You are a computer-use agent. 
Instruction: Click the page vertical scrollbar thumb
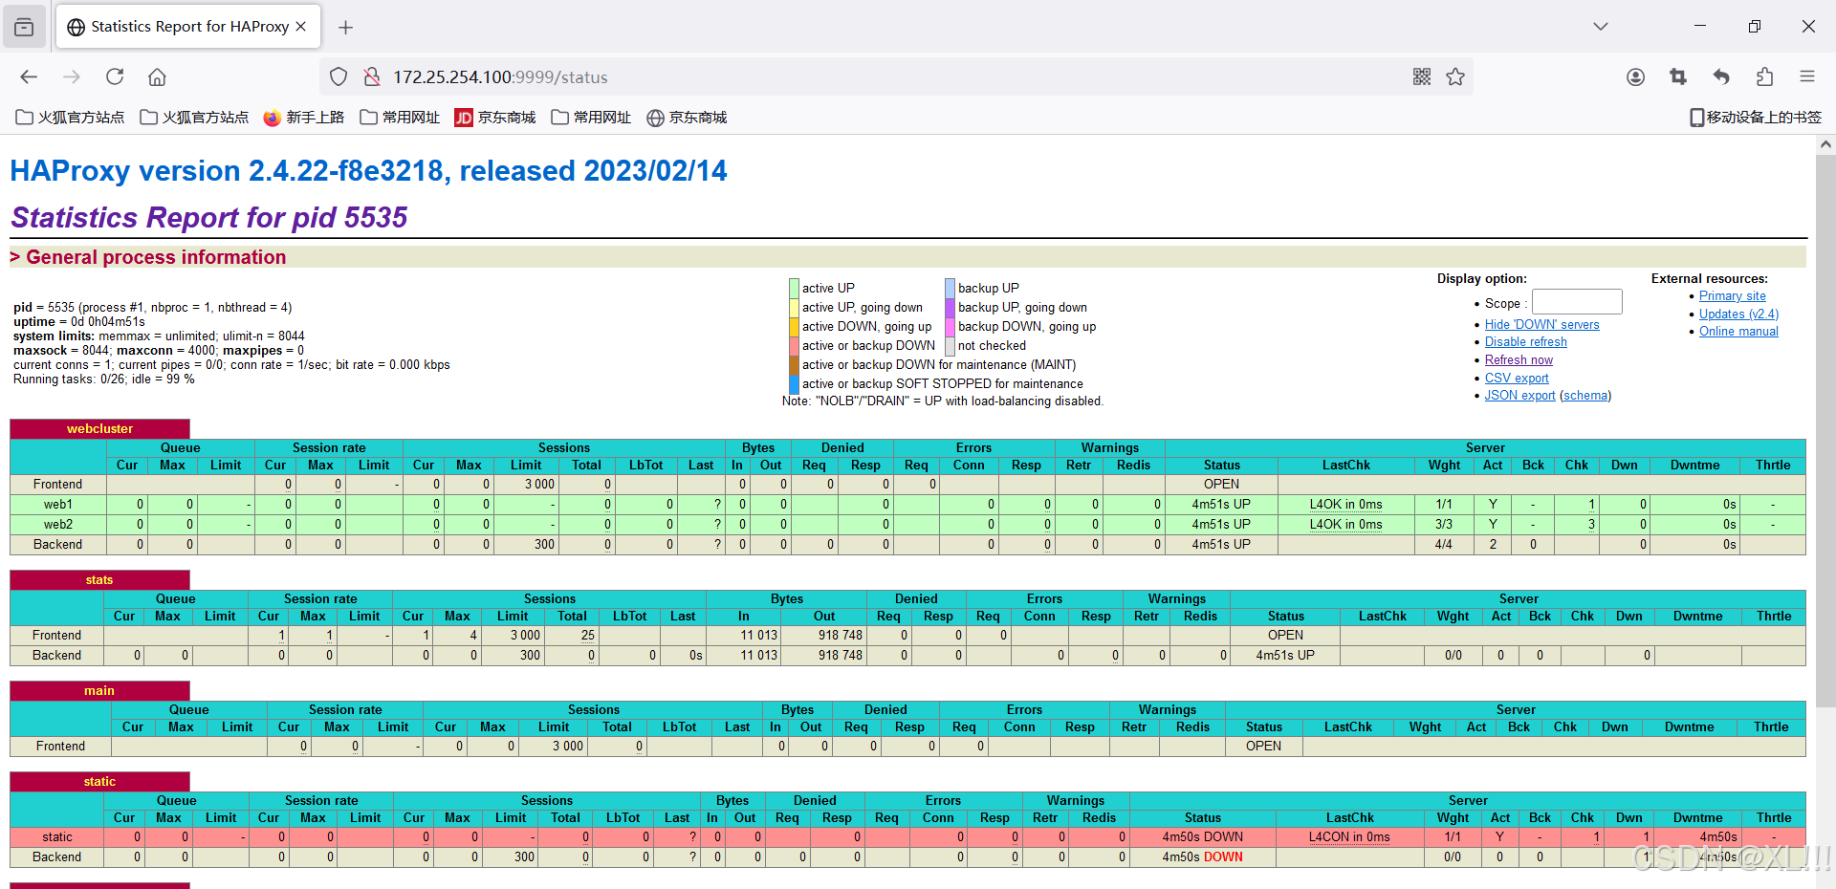(x=1825, y=430)
